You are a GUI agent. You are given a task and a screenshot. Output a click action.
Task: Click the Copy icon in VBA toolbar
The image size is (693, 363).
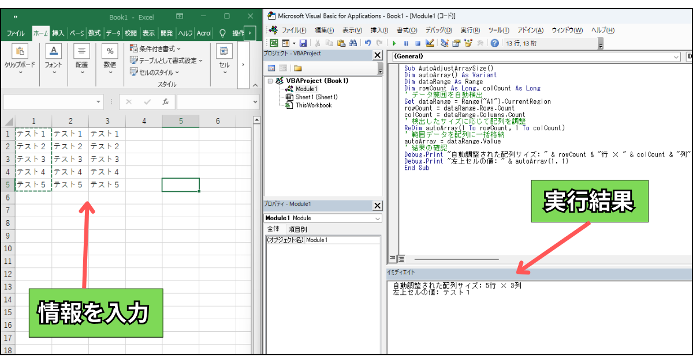click(x=329, y=43)
